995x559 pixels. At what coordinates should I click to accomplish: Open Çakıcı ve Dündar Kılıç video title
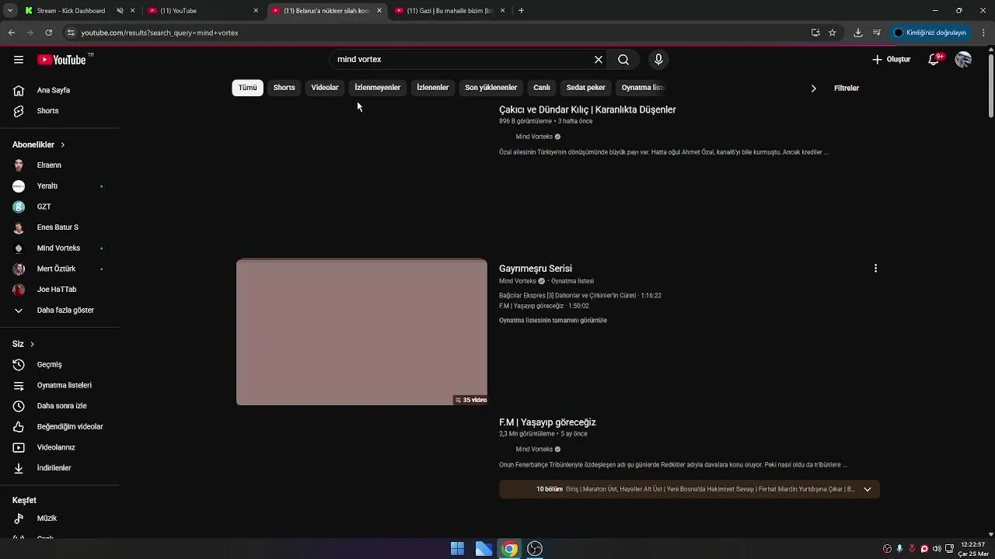tap(588, 109)
